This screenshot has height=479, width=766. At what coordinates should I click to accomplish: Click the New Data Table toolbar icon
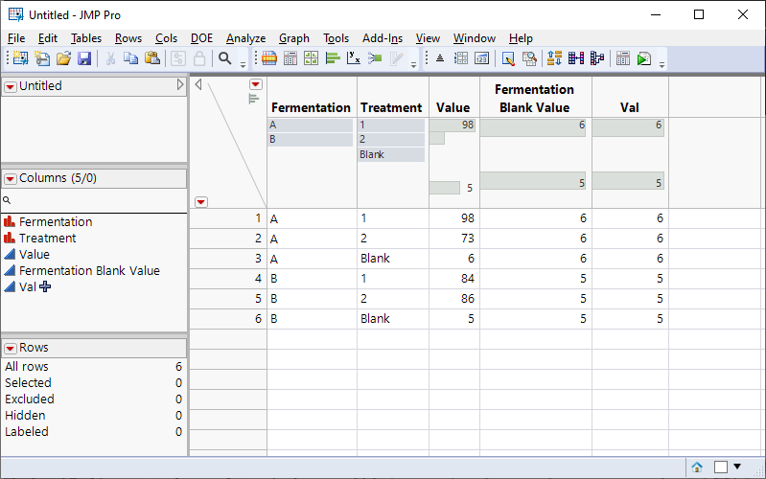pos(18,58)
